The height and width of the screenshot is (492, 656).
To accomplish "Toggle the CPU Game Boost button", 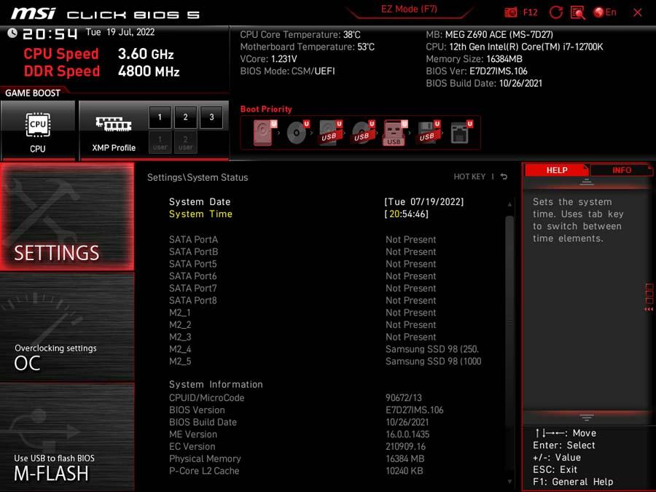I will coord(38,130).
